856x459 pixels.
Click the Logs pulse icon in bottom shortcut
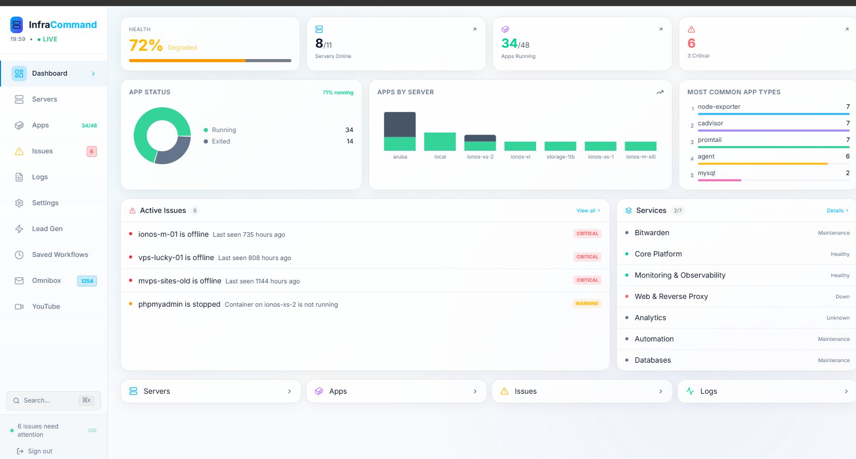(690, 391)
